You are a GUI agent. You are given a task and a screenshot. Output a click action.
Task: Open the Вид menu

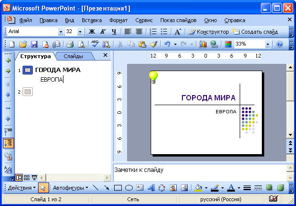pyautogui.click(x=69, y=20)
